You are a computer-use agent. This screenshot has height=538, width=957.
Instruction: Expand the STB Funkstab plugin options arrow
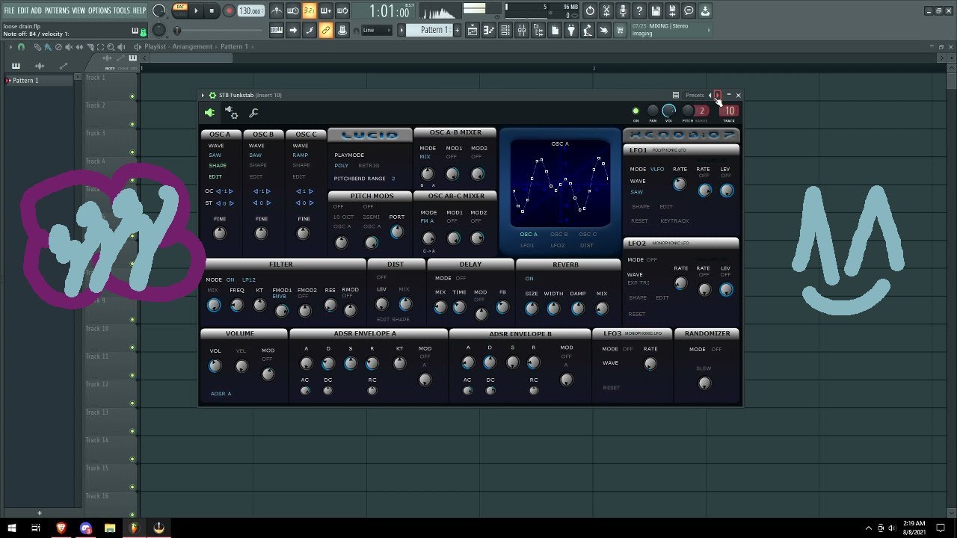pyautogui.click(x=203, y=96)
